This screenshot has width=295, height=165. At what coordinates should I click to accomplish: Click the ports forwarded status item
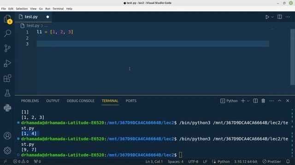pos(37,161)
